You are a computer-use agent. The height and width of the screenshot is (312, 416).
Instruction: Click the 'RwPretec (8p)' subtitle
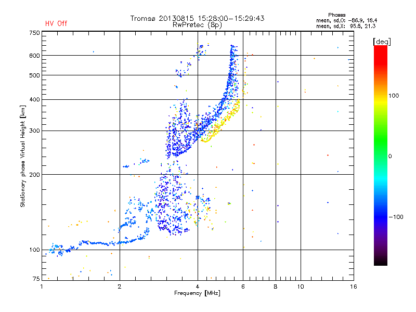pyautogui.click(x=197, y=25)
